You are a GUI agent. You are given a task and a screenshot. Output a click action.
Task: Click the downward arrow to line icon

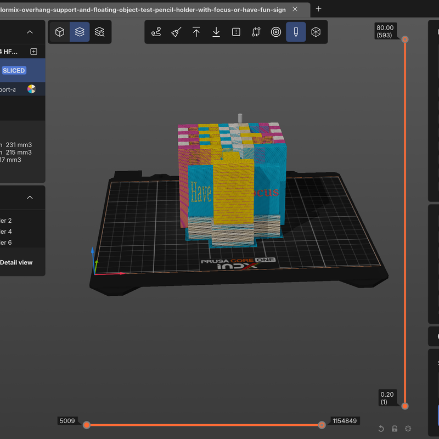coord(216,32)
